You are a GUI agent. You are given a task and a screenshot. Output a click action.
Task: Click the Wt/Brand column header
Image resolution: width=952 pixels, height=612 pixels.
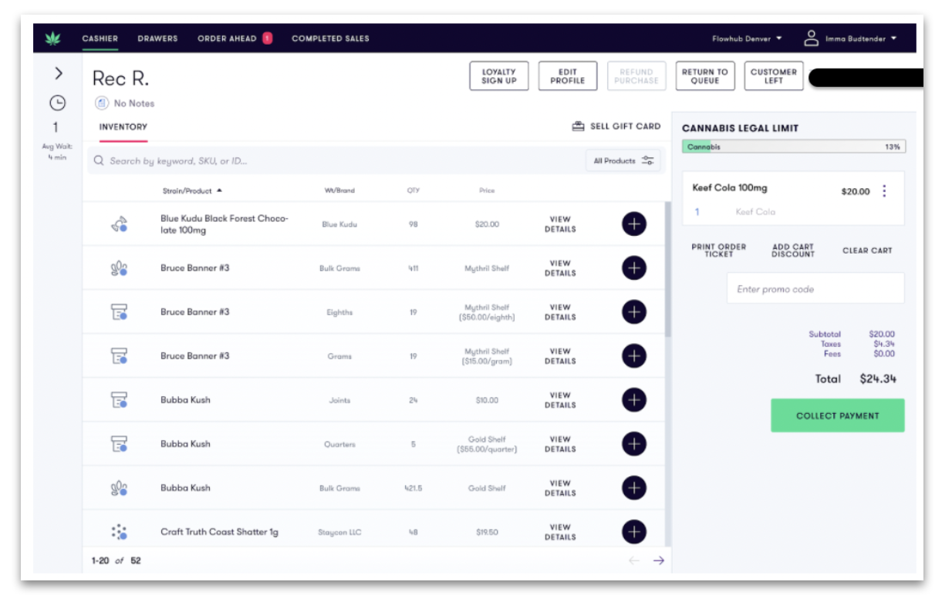coord(339,190)
